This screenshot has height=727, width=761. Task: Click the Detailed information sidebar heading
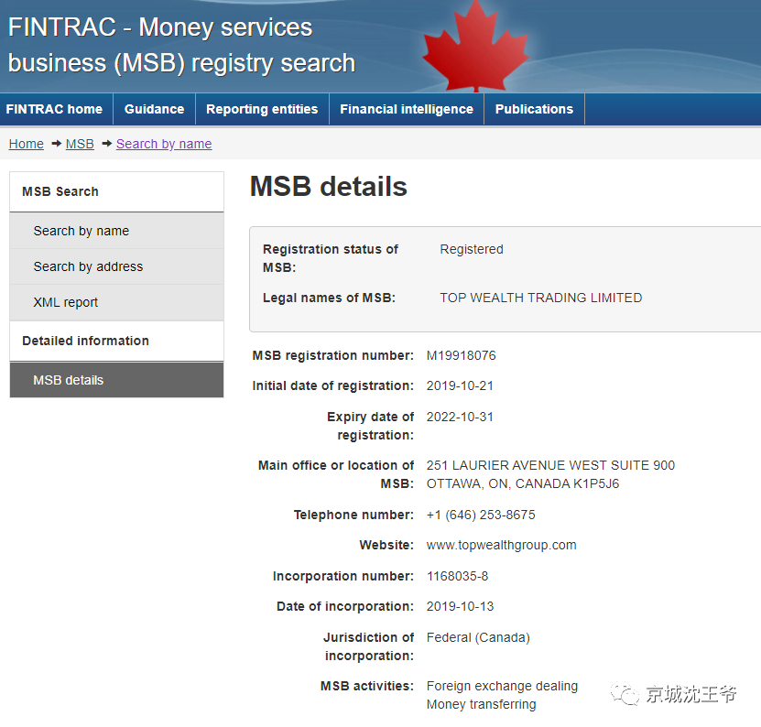tap(85, 341)
